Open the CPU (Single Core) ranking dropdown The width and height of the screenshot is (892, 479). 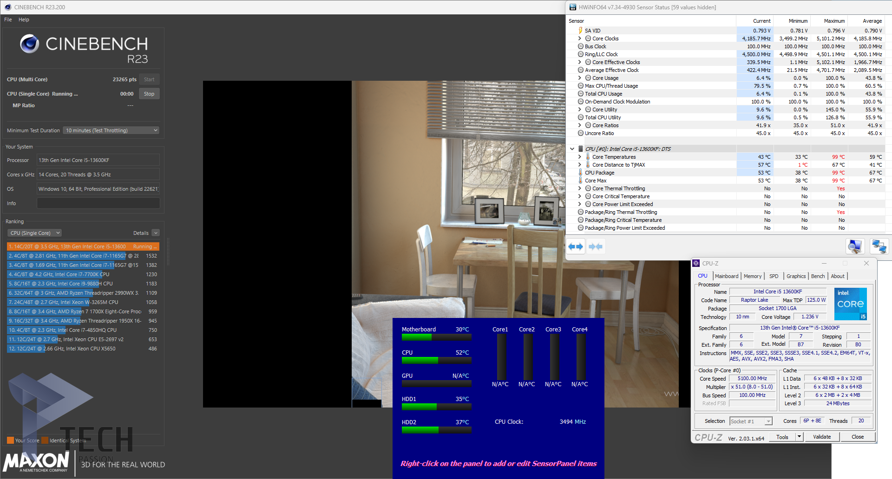pos(35,233)
